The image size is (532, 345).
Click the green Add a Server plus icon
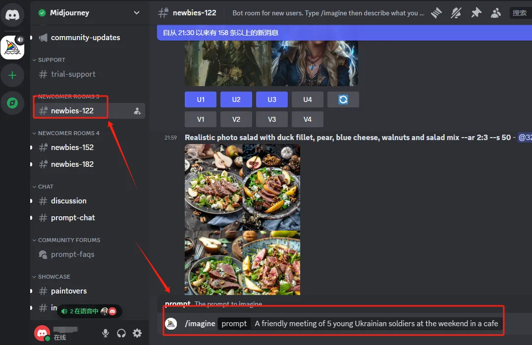coord(12,75)
